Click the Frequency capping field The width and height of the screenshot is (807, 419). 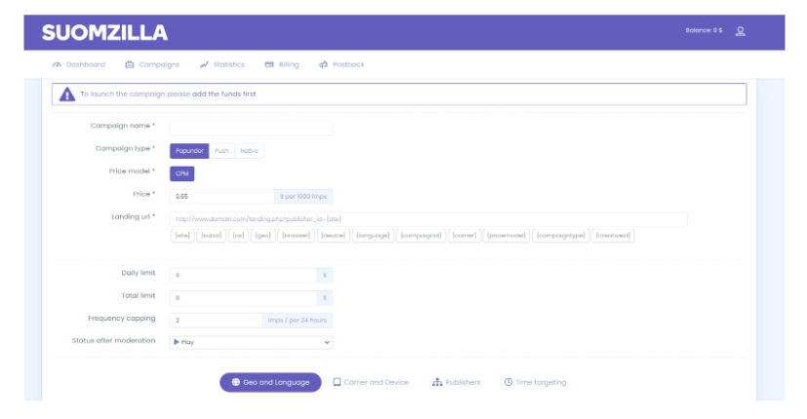(x=216, y=321)
